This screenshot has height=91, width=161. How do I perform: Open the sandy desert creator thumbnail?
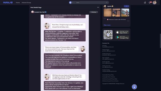[x=108, y=13]
